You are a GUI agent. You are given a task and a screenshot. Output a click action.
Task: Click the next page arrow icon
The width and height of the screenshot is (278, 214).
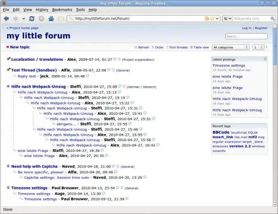click(267, 47)
